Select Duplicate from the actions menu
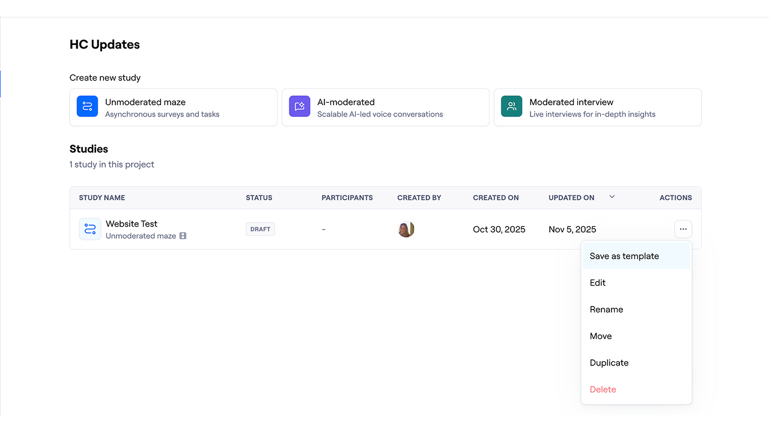 coord(609,363)
